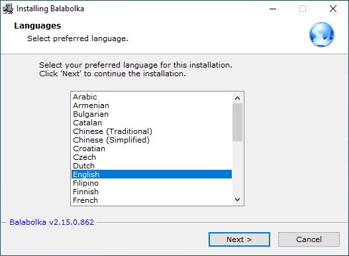Pick Chinese (Simplified) language
The image size is (349, 256).
152,140
